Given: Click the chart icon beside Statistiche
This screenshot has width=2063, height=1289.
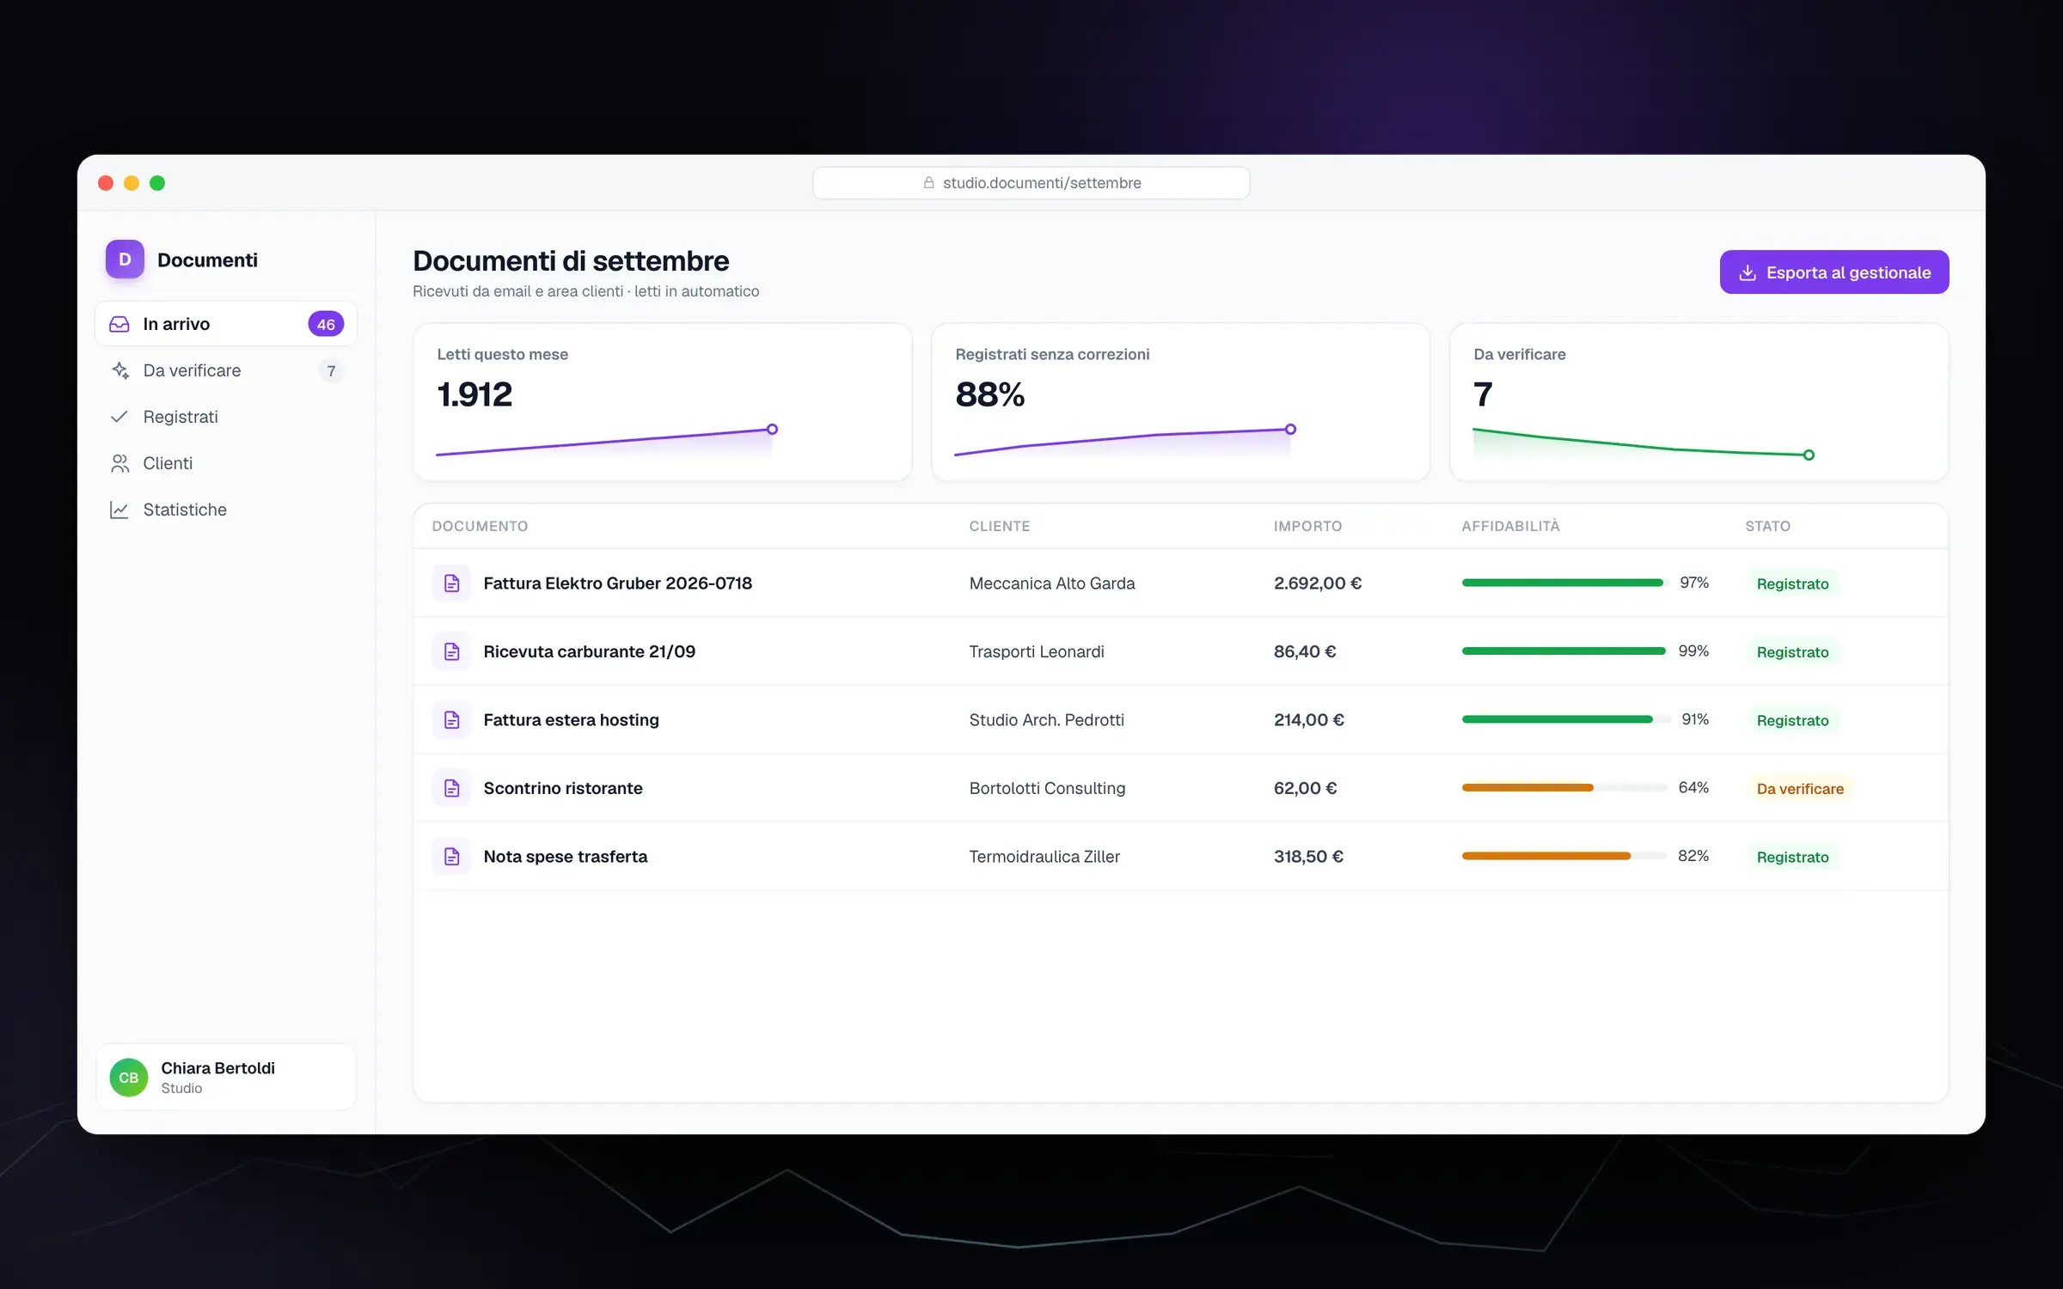Looking at the screenshot, I should [x=119, y=510].
